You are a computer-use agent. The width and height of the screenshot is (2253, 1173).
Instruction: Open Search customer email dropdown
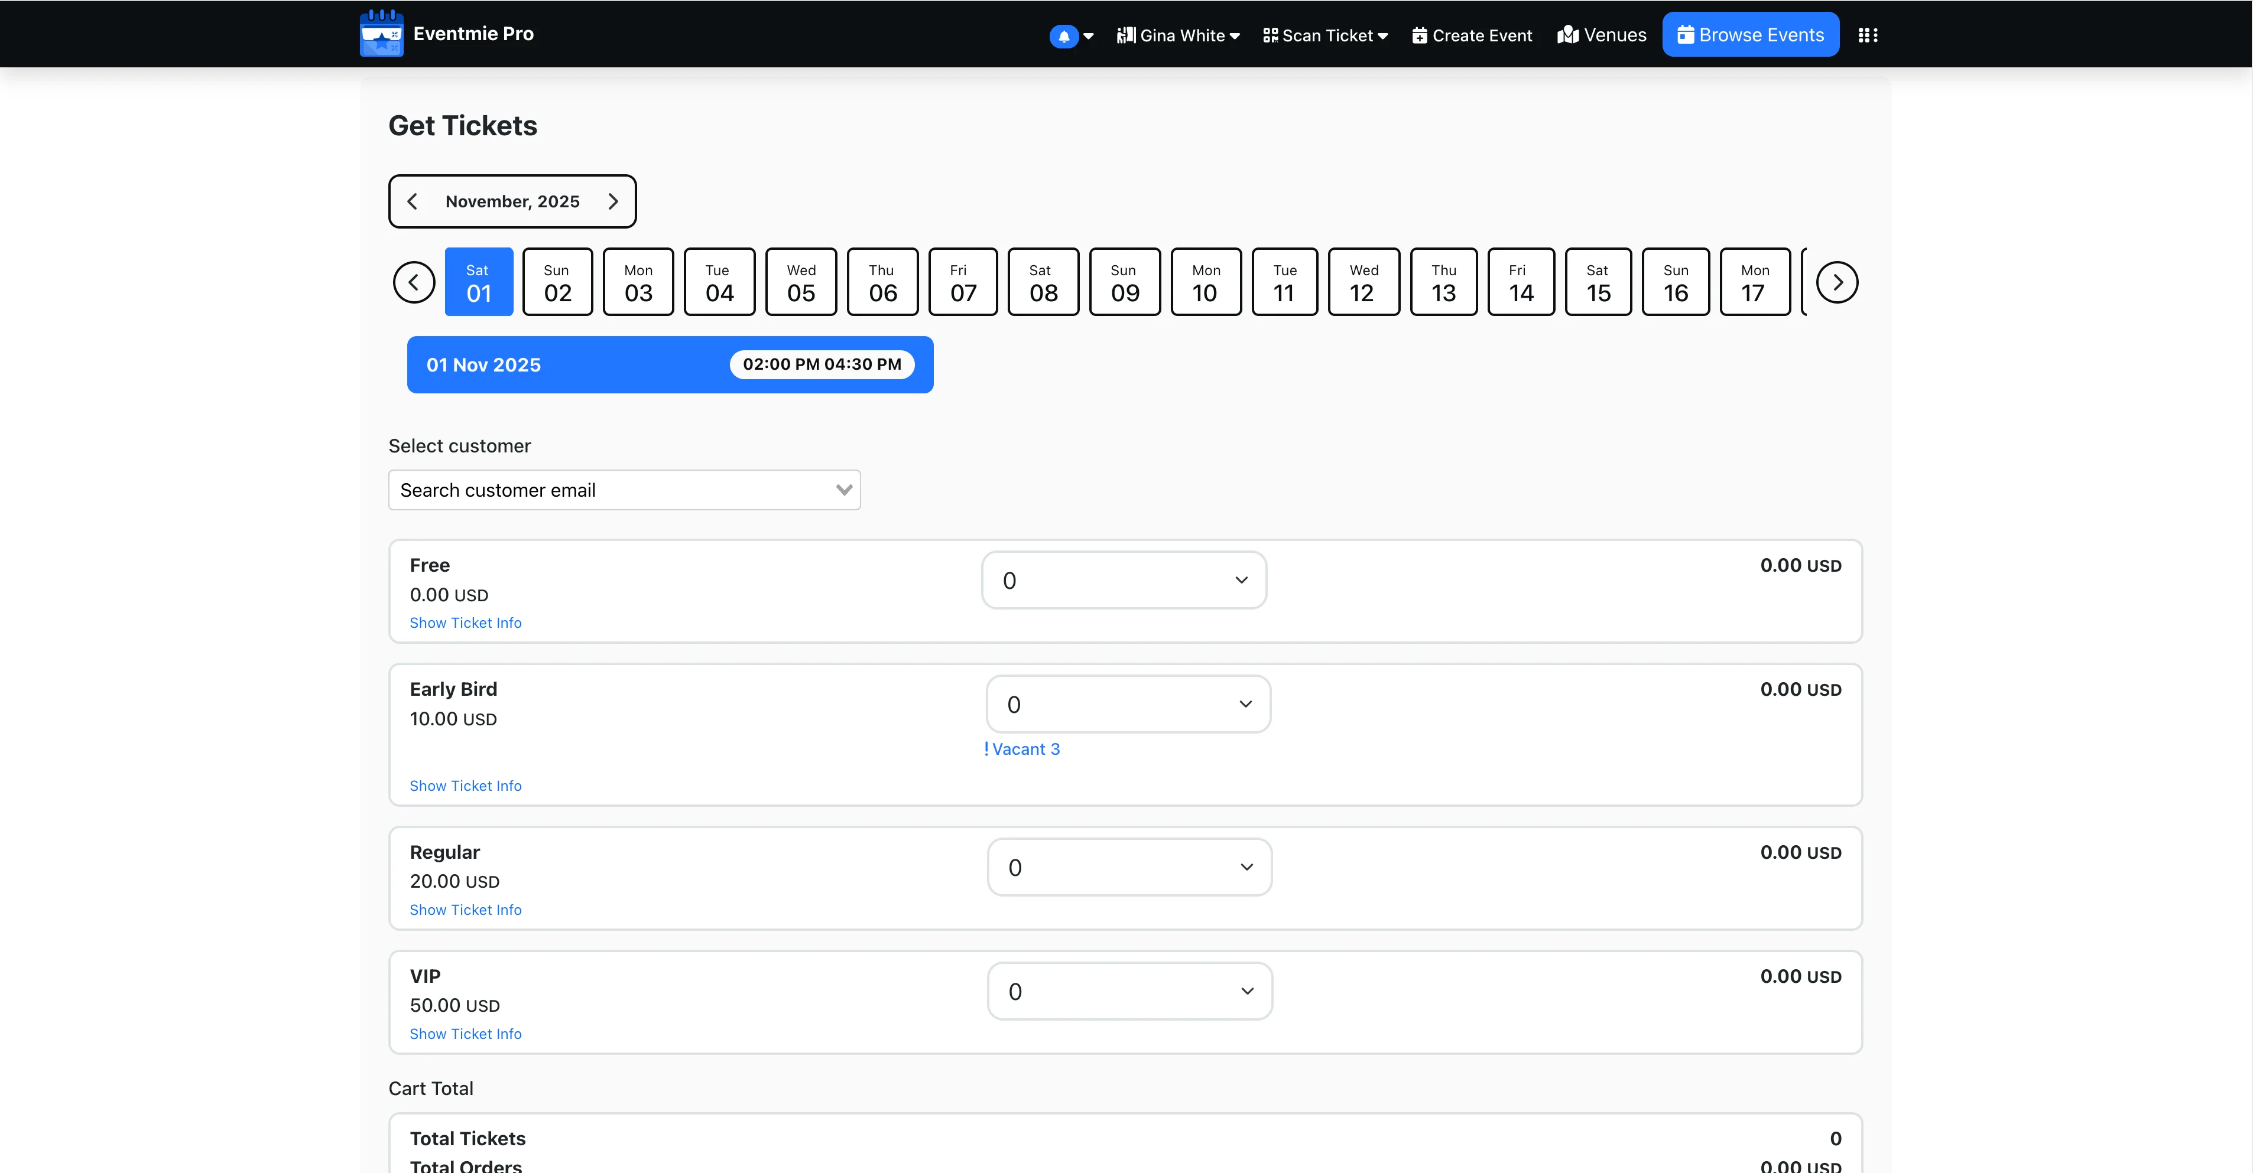tap(624, 490)
